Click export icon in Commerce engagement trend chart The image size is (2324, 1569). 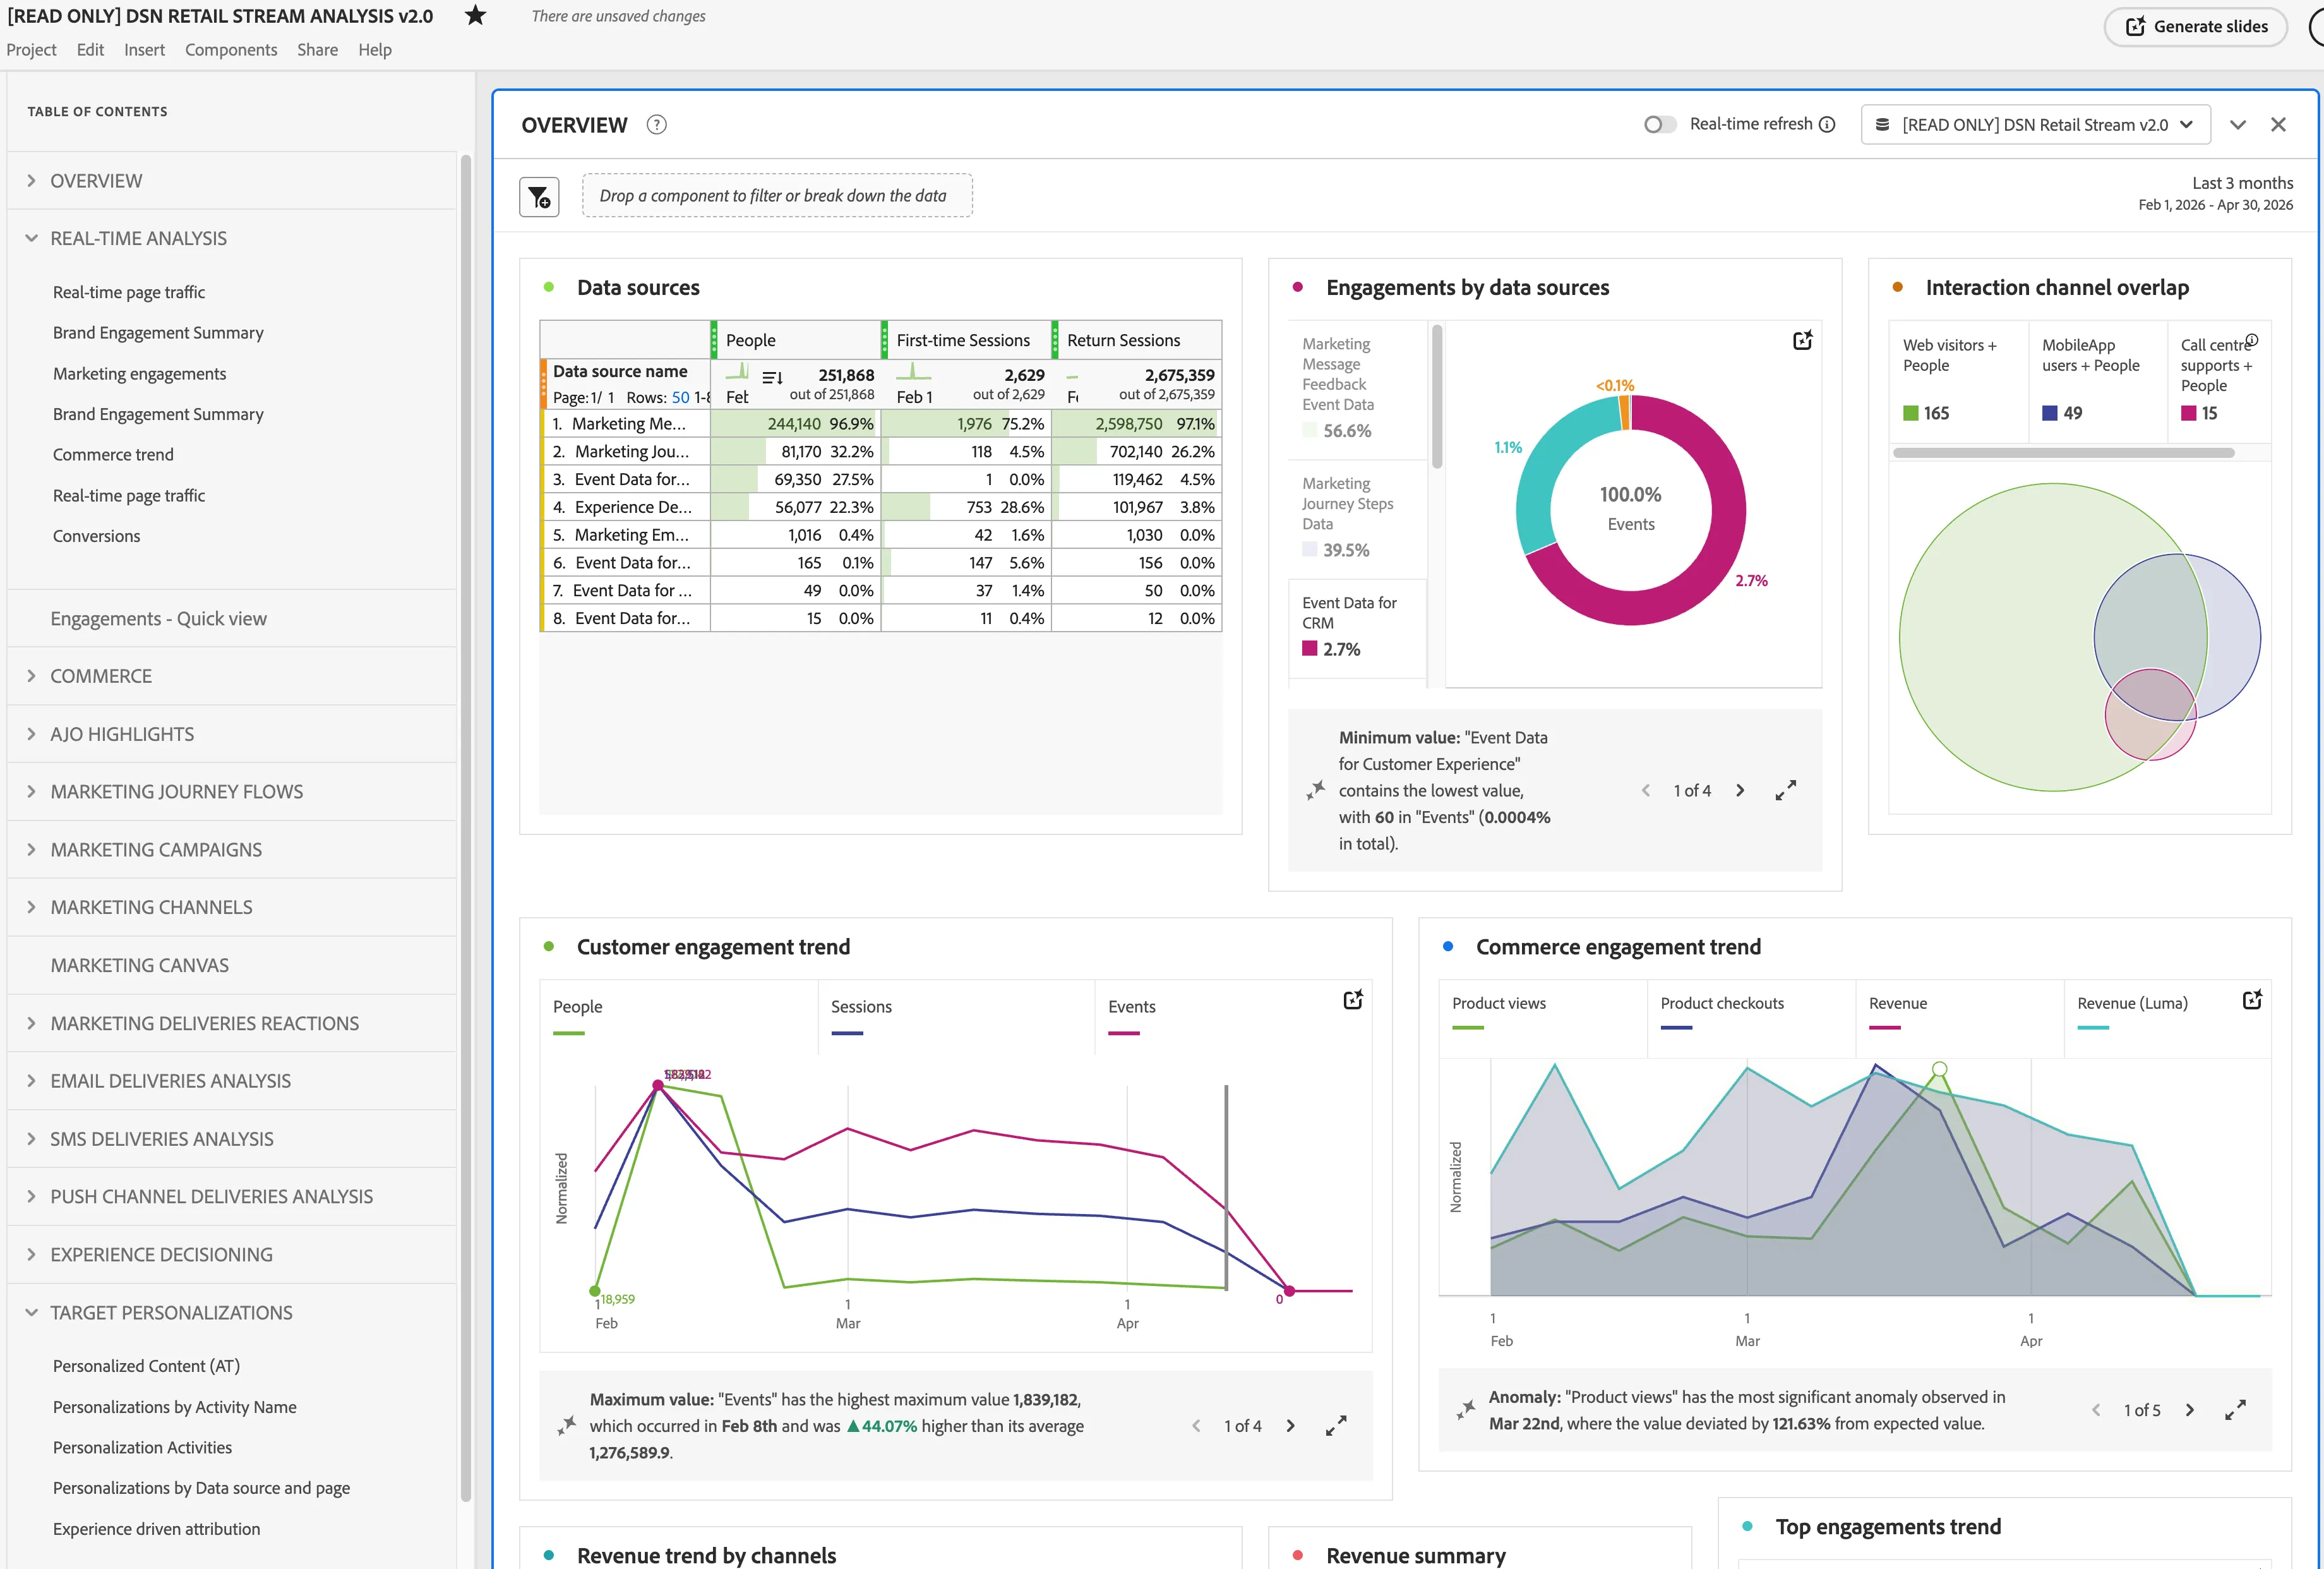click(x=2252, y=1000)
